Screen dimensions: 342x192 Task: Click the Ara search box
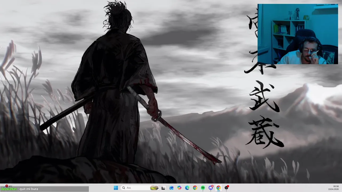point(140,188)
